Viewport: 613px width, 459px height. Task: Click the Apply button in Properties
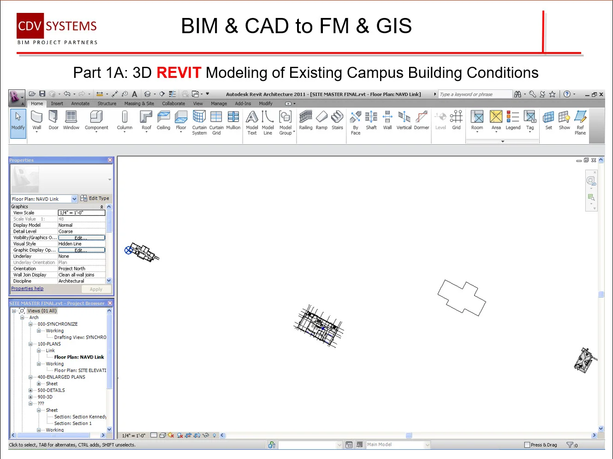pyautogui.click(x=96, y=289)
